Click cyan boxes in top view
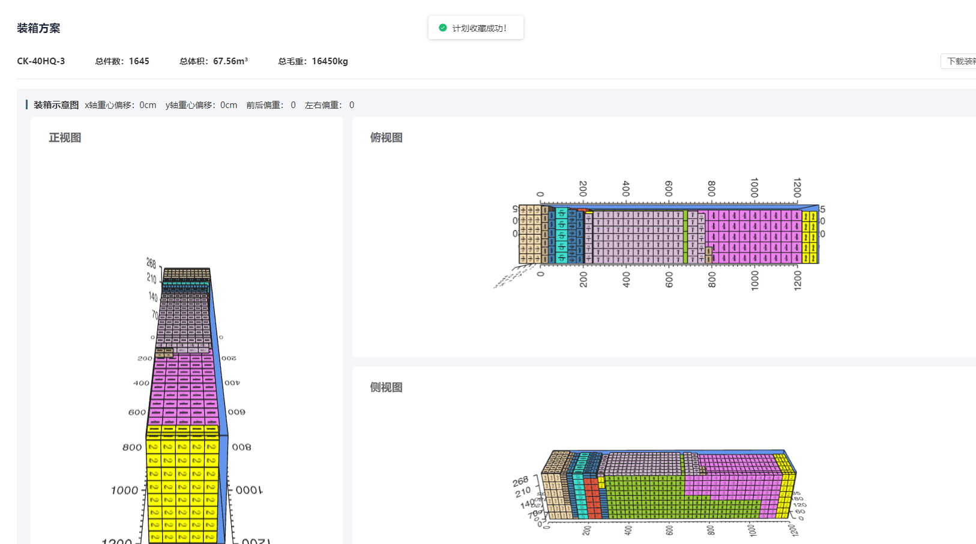Image resolution: width=976 pixels, height=544 pixels. (x=561, y=235)
